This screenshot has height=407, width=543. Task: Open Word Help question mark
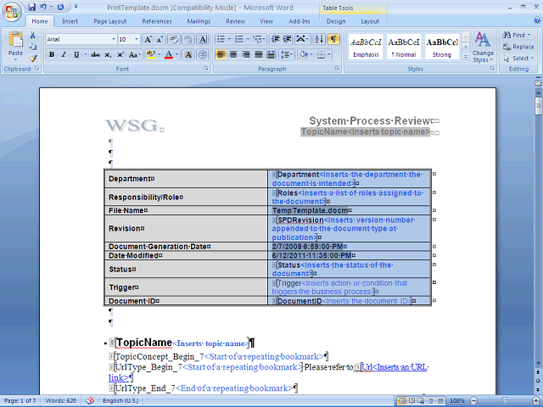click(x=537, y=20)
